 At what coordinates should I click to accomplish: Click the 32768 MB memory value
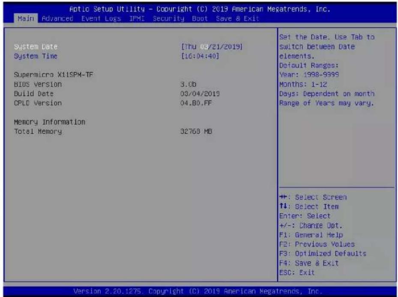coord(196,132)
